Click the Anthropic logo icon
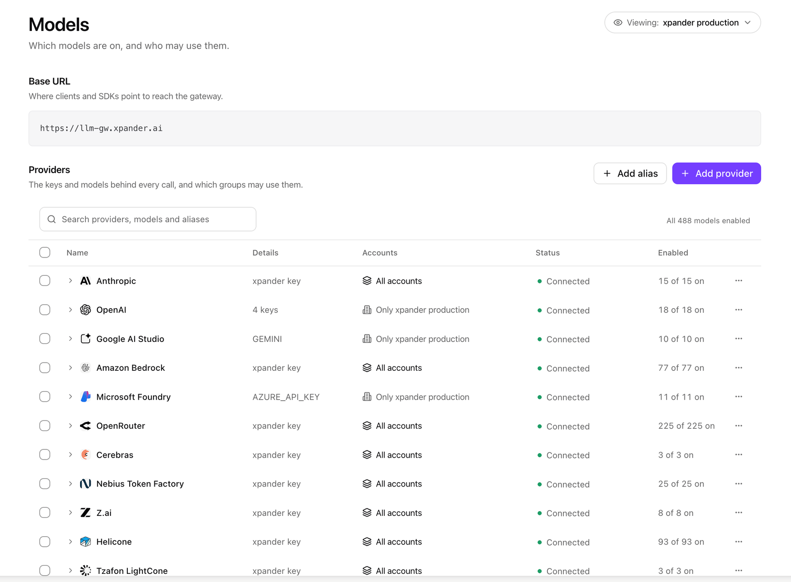The image size is (791, 582). pyautogui.click(x=85, y=281)
